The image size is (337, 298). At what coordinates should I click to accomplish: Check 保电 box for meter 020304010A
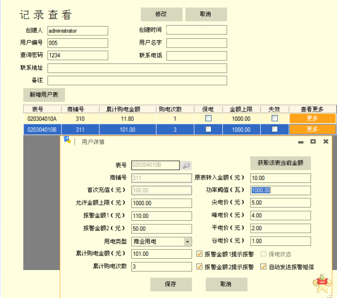(208, 119)
